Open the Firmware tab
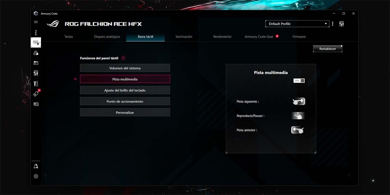The image size is (390, 195). (x=299, y=37)
